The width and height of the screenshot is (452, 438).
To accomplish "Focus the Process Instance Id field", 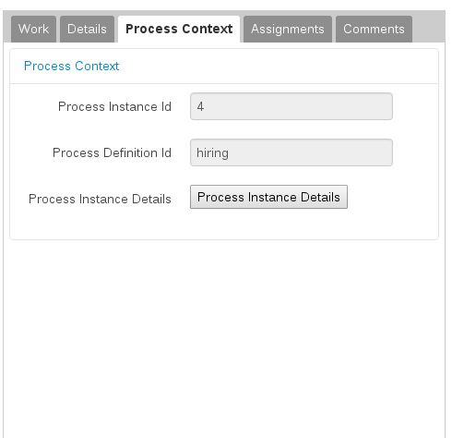I will tap(291, 106).
